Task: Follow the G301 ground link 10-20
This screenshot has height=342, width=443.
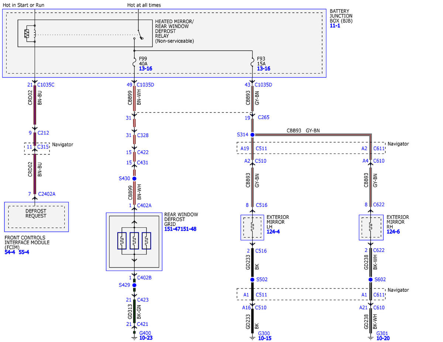Action: [x=383, y=338]
